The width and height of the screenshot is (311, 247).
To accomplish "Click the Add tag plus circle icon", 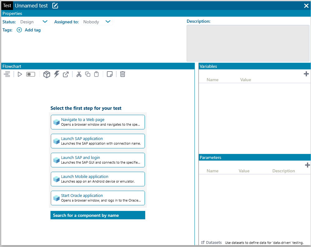I will (x=19, y=30).
